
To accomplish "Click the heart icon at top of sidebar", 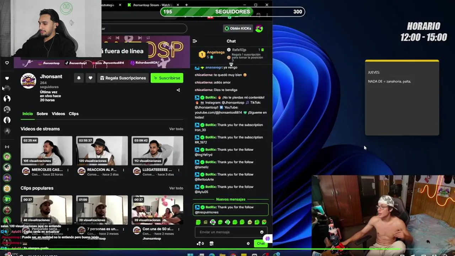I will tap(7, 63).
